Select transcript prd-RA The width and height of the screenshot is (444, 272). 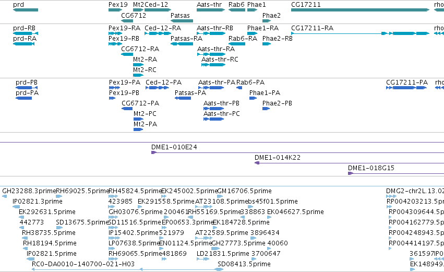click(x=25, y=39)
